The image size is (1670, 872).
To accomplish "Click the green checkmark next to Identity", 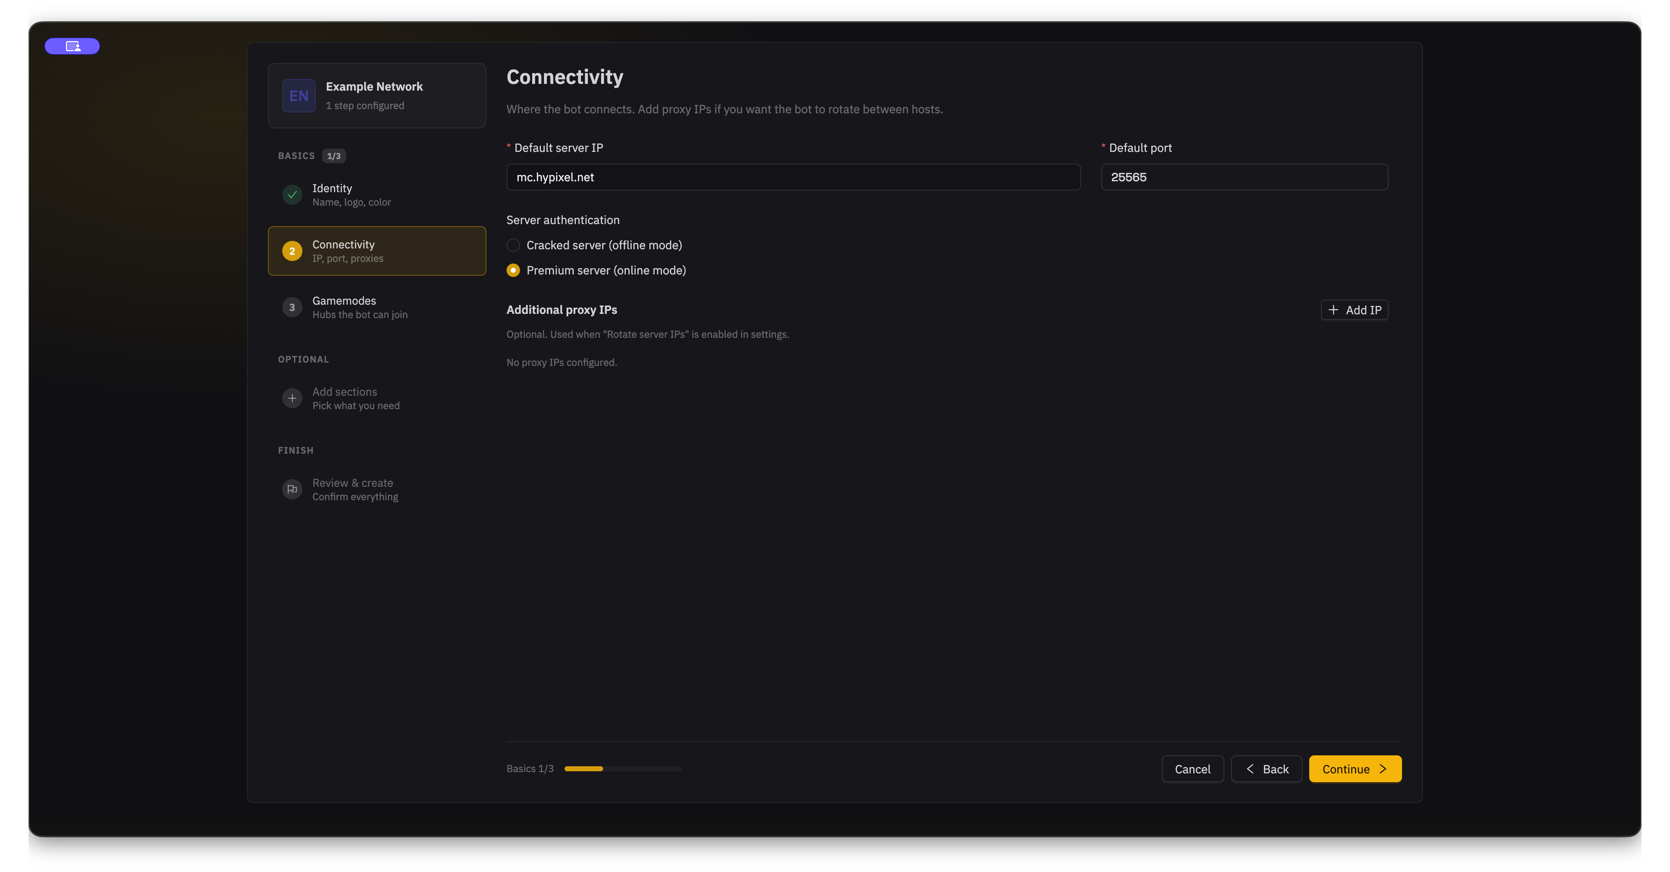I will pos(292,194).
